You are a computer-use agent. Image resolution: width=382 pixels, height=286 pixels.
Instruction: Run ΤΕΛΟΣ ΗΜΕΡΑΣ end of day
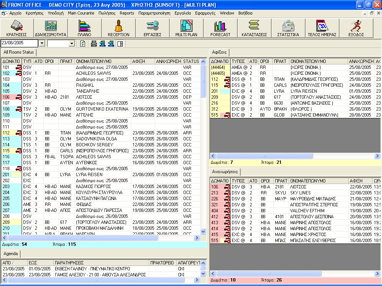[x=322, y=28]
